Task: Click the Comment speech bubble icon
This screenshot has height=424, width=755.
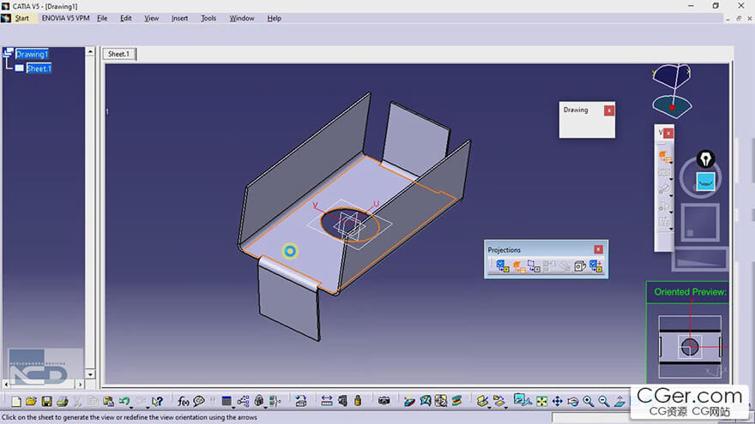Action: [198, 401]
